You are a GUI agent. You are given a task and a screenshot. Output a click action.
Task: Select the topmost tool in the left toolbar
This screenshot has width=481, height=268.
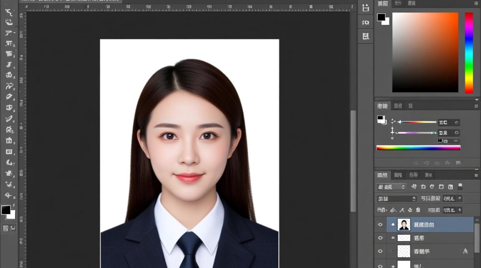(9, 12)
